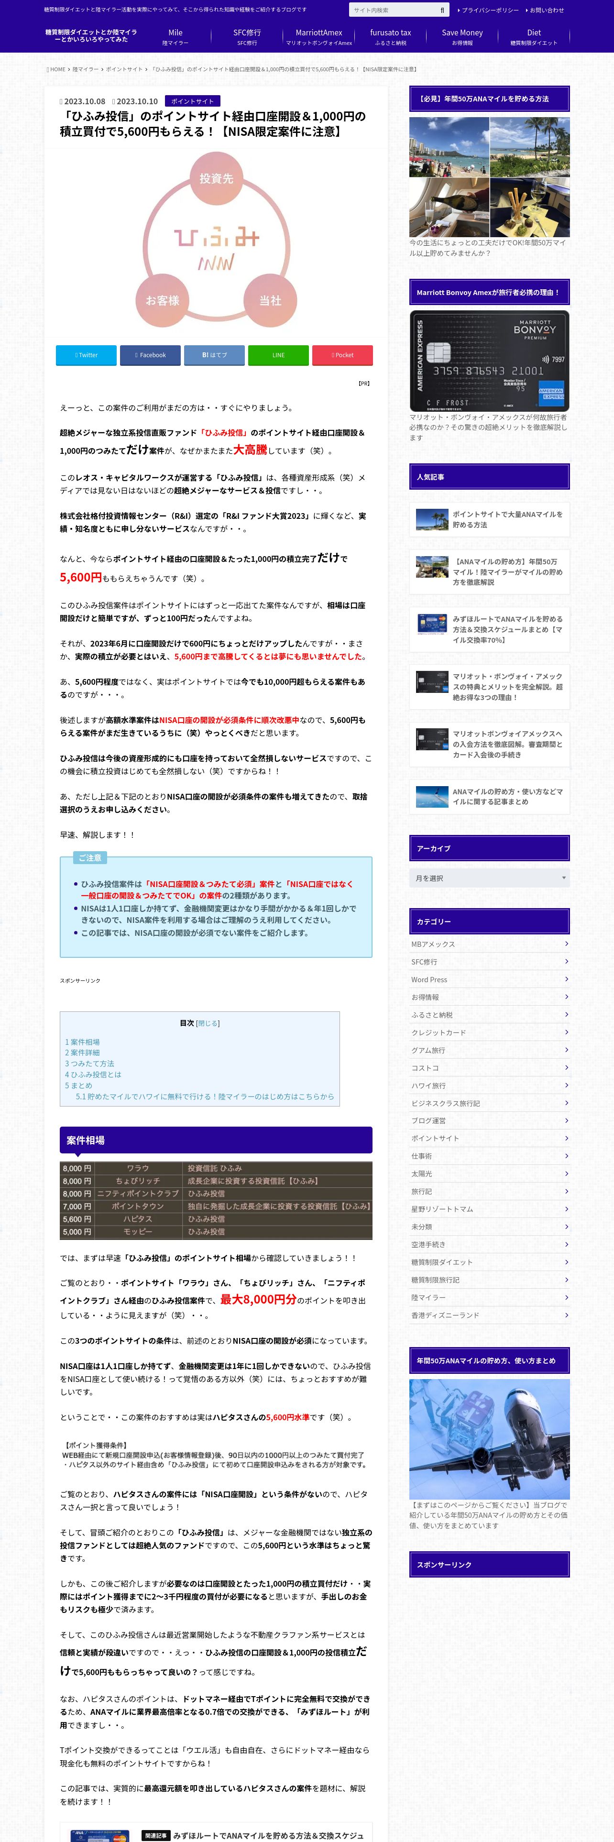Share via the green LINE button
Viewport: 614px width, 1842px height.
click(278, 355)
